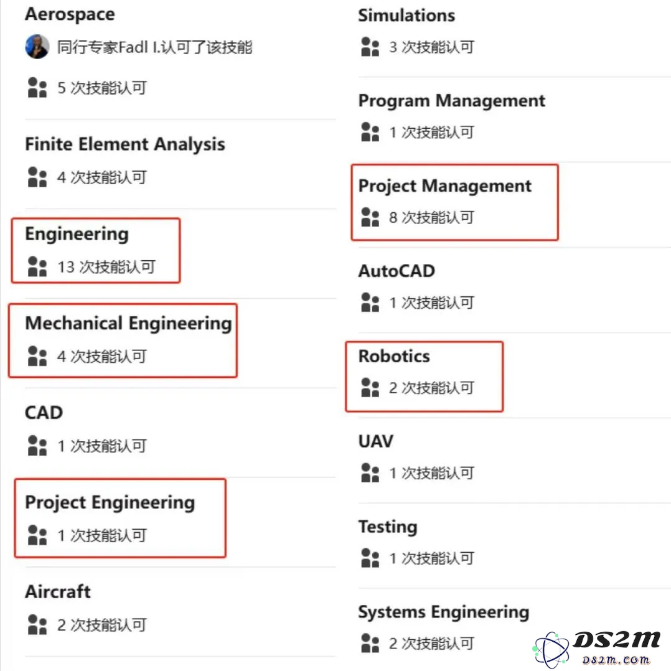Open the Program Management skill
Viewport: 671px width, 671px height.
451,101
